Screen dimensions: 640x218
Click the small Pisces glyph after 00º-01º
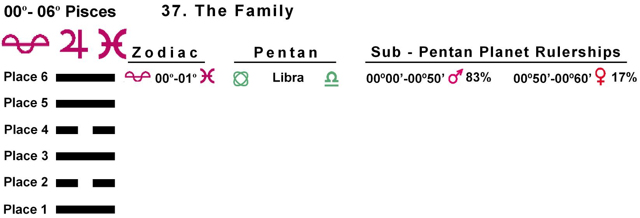[207, 77]
